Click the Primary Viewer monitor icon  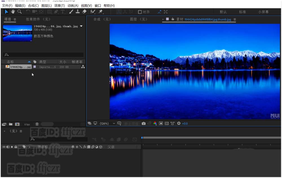coord(95,123)
